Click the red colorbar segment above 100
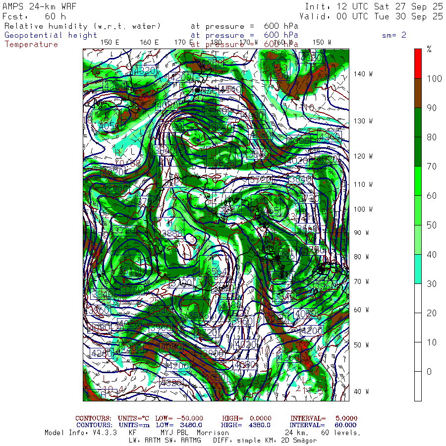Image resolution: width=446 pixels, height=446 pixels. click(418, 64)
